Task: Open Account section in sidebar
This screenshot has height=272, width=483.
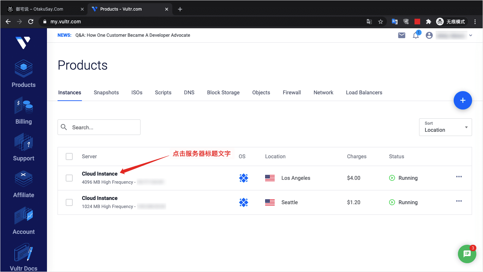Action: [x=24, y=221]
